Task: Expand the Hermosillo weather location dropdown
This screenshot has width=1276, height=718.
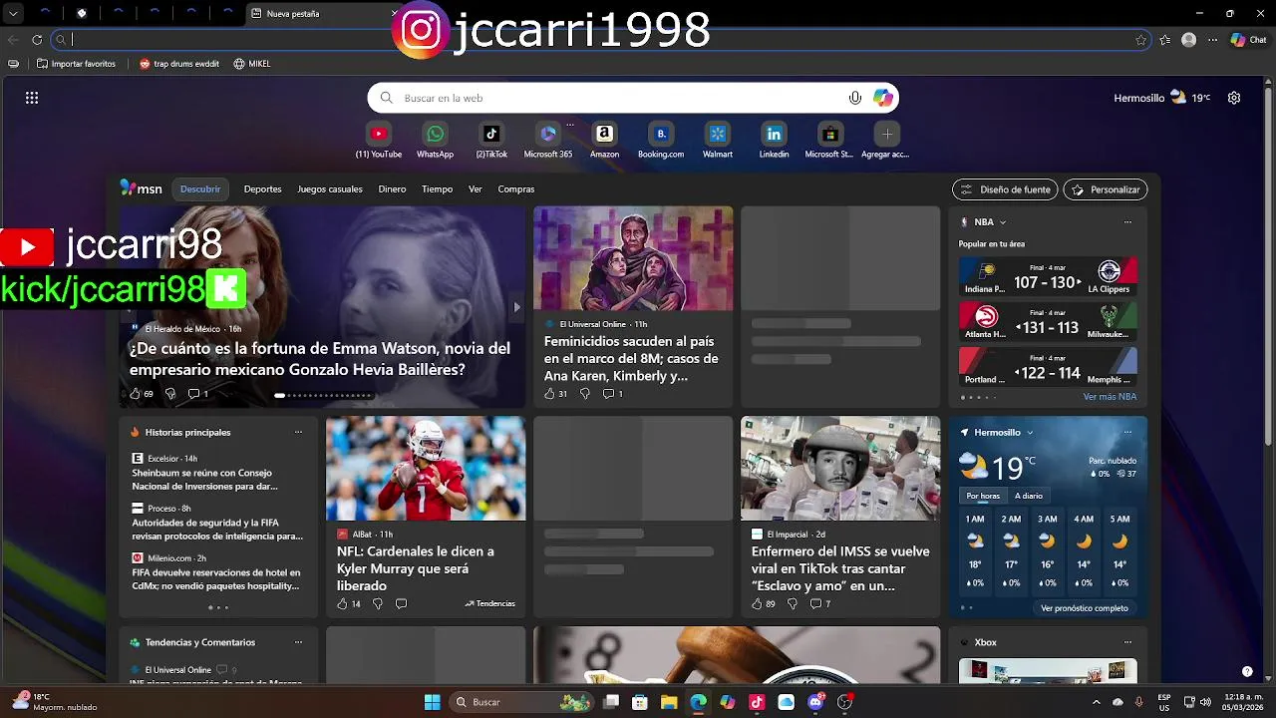Action: [1030, 433]
